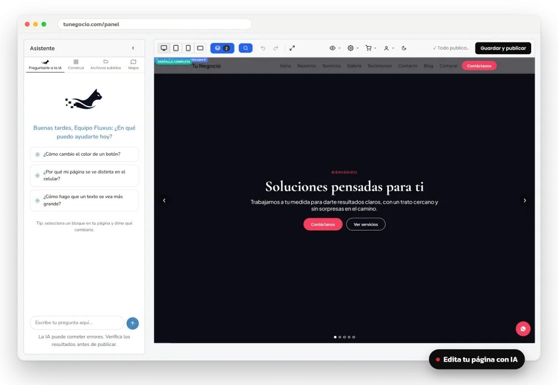Switch to desktop preview icon
558x385 pixels.
[163, 48]
